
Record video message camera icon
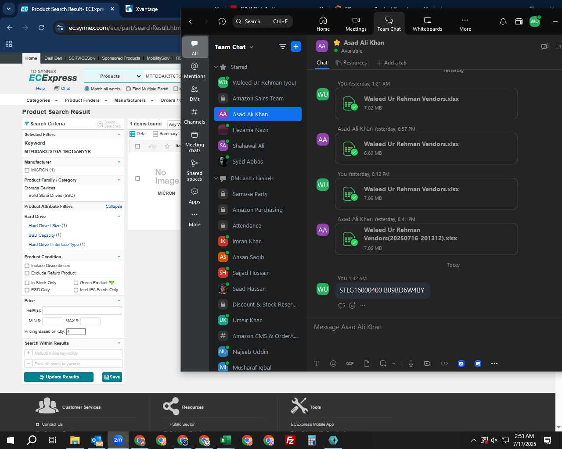pos(428,363)
